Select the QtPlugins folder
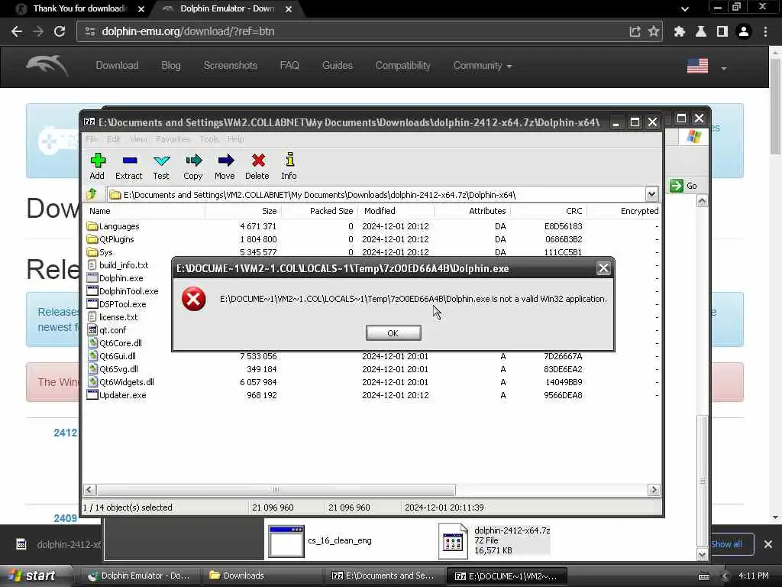The image size is (782, 587). coord(110,239)
